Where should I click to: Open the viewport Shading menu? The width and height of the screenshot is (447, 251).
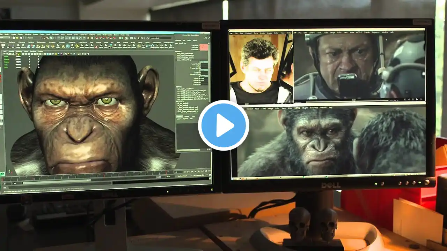pyautogui.click(x=12, y=51)
